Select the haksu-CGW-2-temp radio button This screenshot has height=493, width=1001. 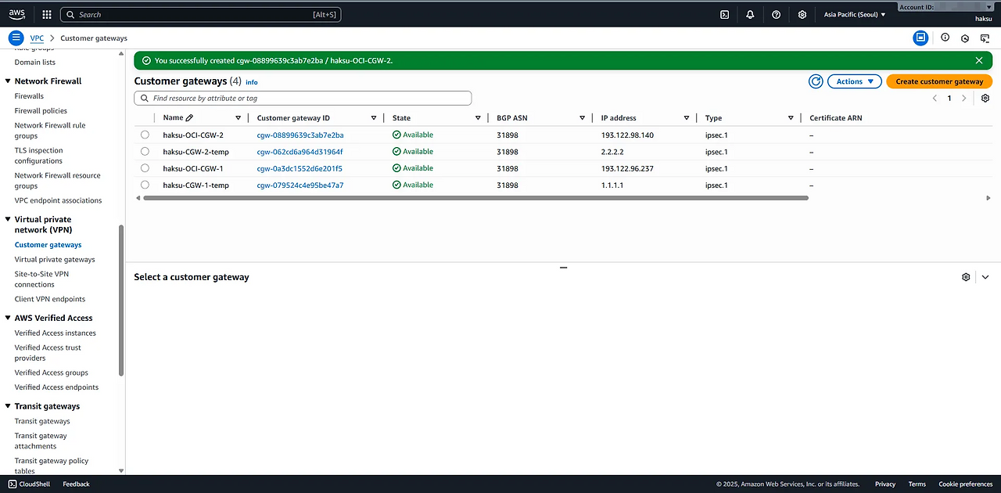145,151
